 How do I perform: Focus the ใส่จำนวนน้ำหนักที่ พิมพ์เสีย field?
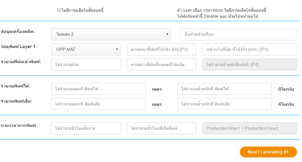pos(224,104)
